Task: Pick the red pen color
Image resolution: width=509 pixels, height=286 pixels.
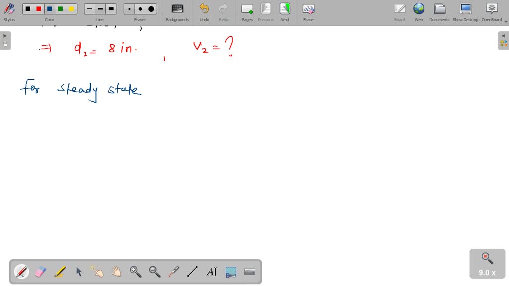Action: click(x=39, y=9)
